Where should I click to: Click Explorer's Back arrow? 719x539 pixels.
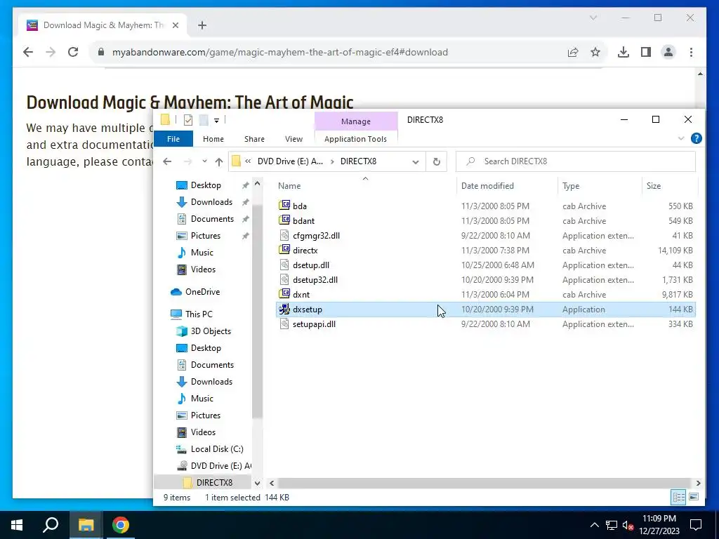pos(167,161)
